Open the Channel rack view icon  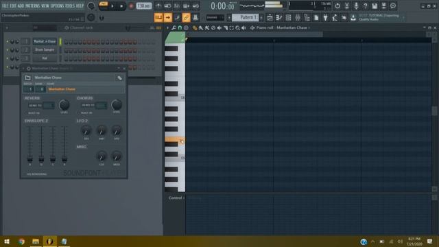pos(288,18)
